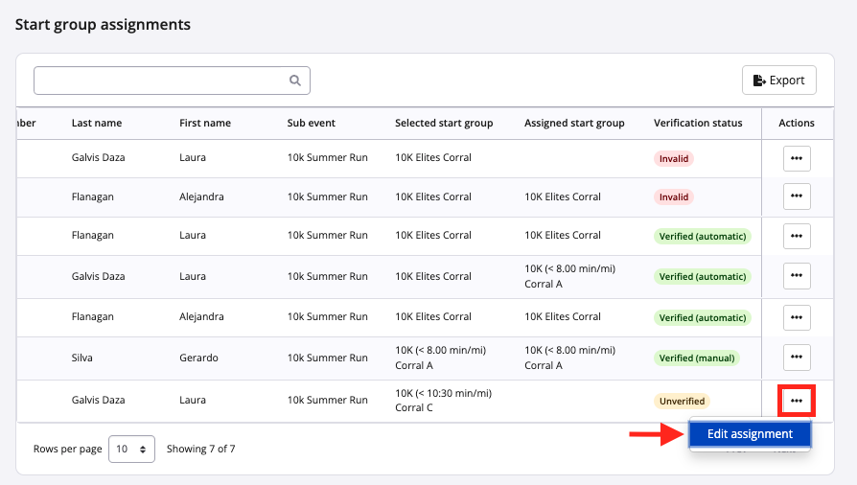Click the Unverified status badge
This screenshot has height=485, width=857.
tap(683, 402)
